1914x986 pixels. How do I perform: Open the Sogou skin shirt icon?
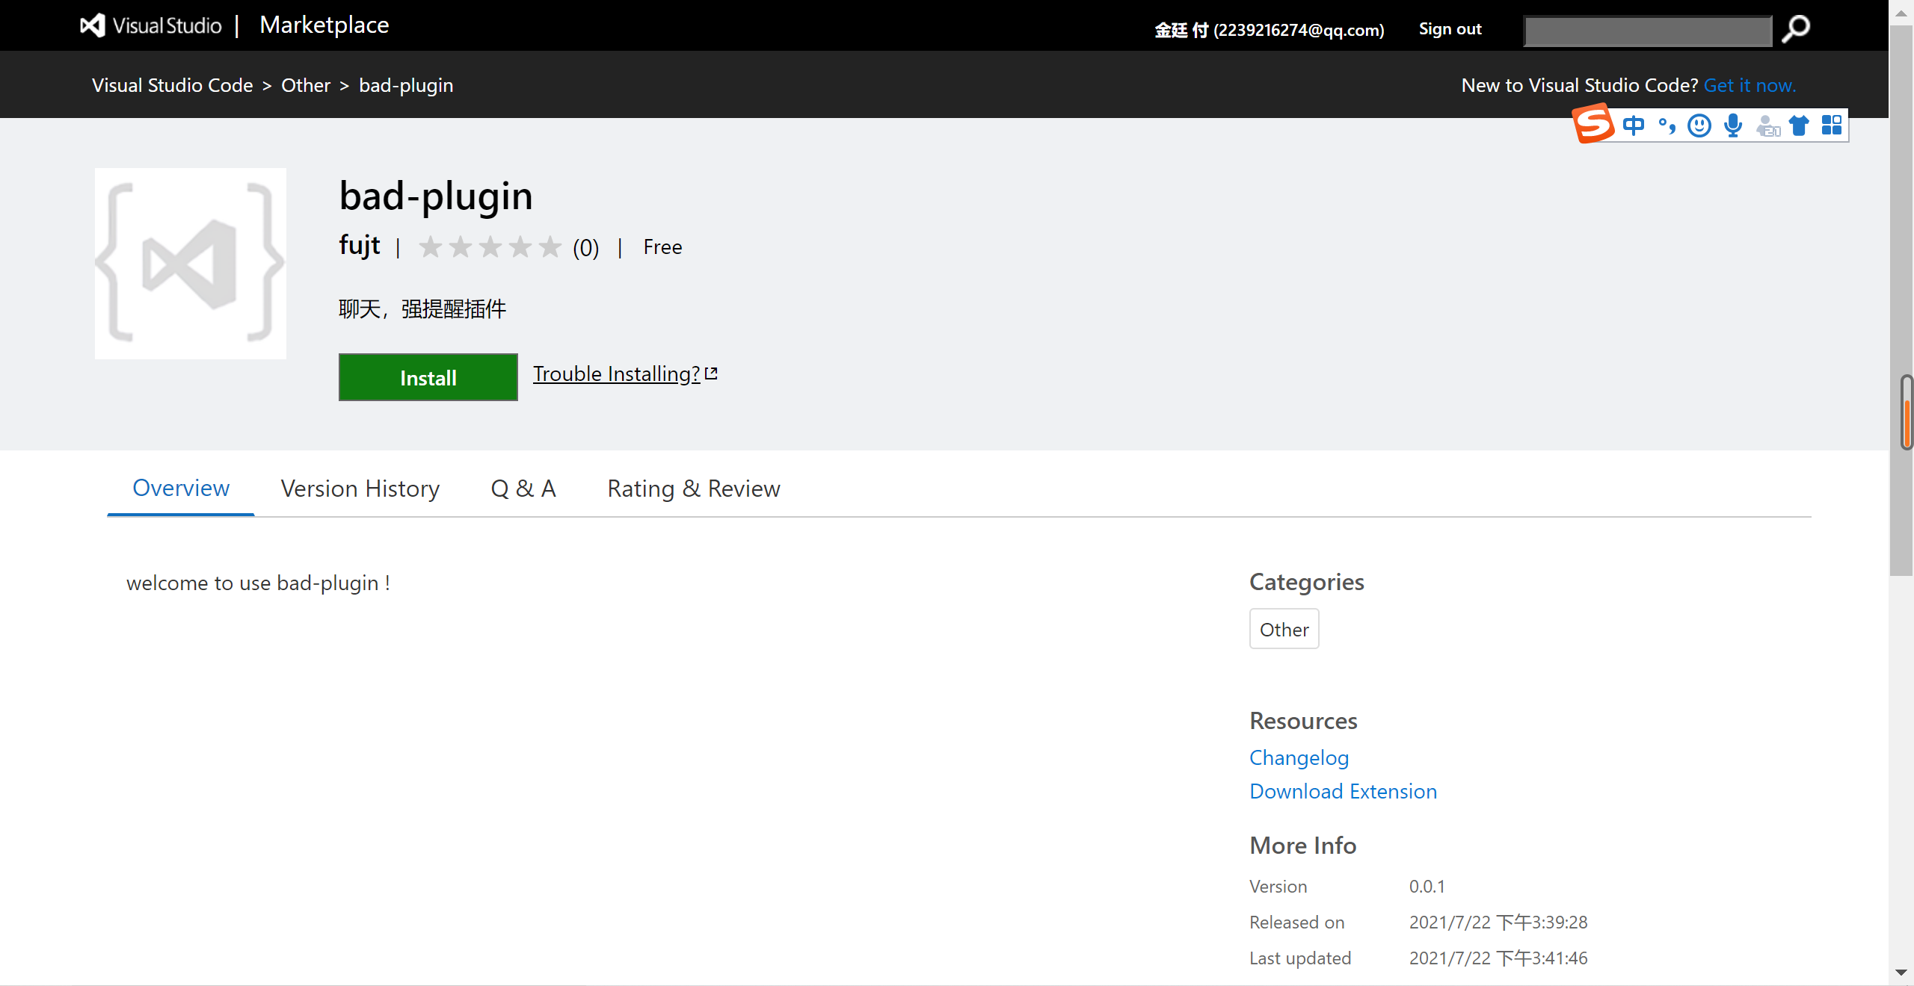coord(1799,125)
